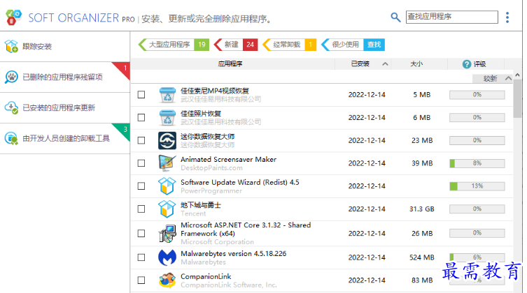Click the 8% rating bar
The width and height of the screenshot is (527, 293).
(x=477, y=163)
